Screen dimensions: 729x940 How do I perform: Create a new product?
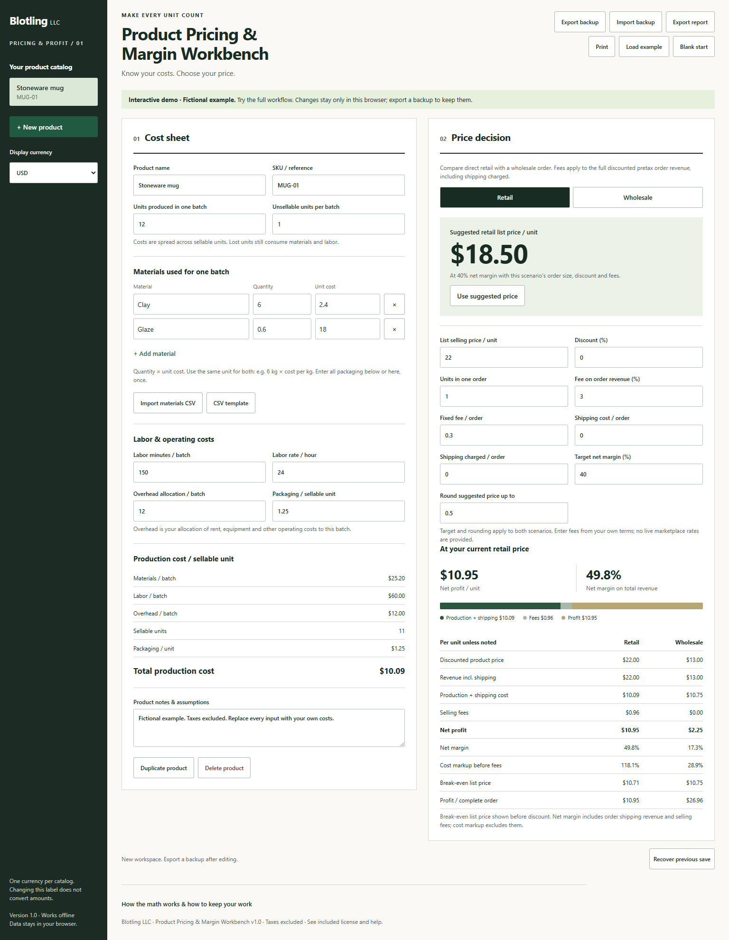coord(54,127)
